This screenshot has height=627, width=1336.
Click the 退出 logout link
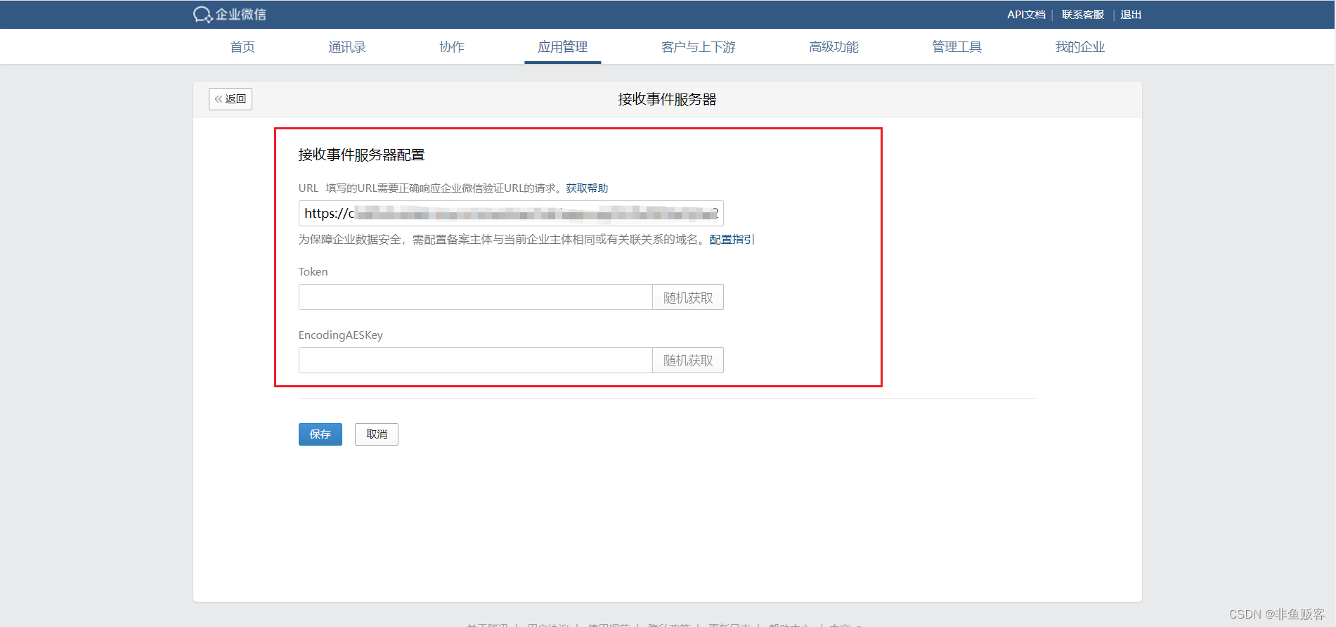pos(1131,15)
